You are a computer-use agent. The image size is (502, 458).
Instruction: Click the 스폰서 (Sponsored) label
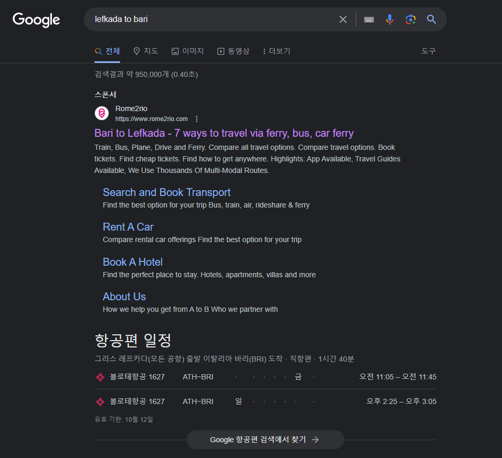[x=105, y=95]
